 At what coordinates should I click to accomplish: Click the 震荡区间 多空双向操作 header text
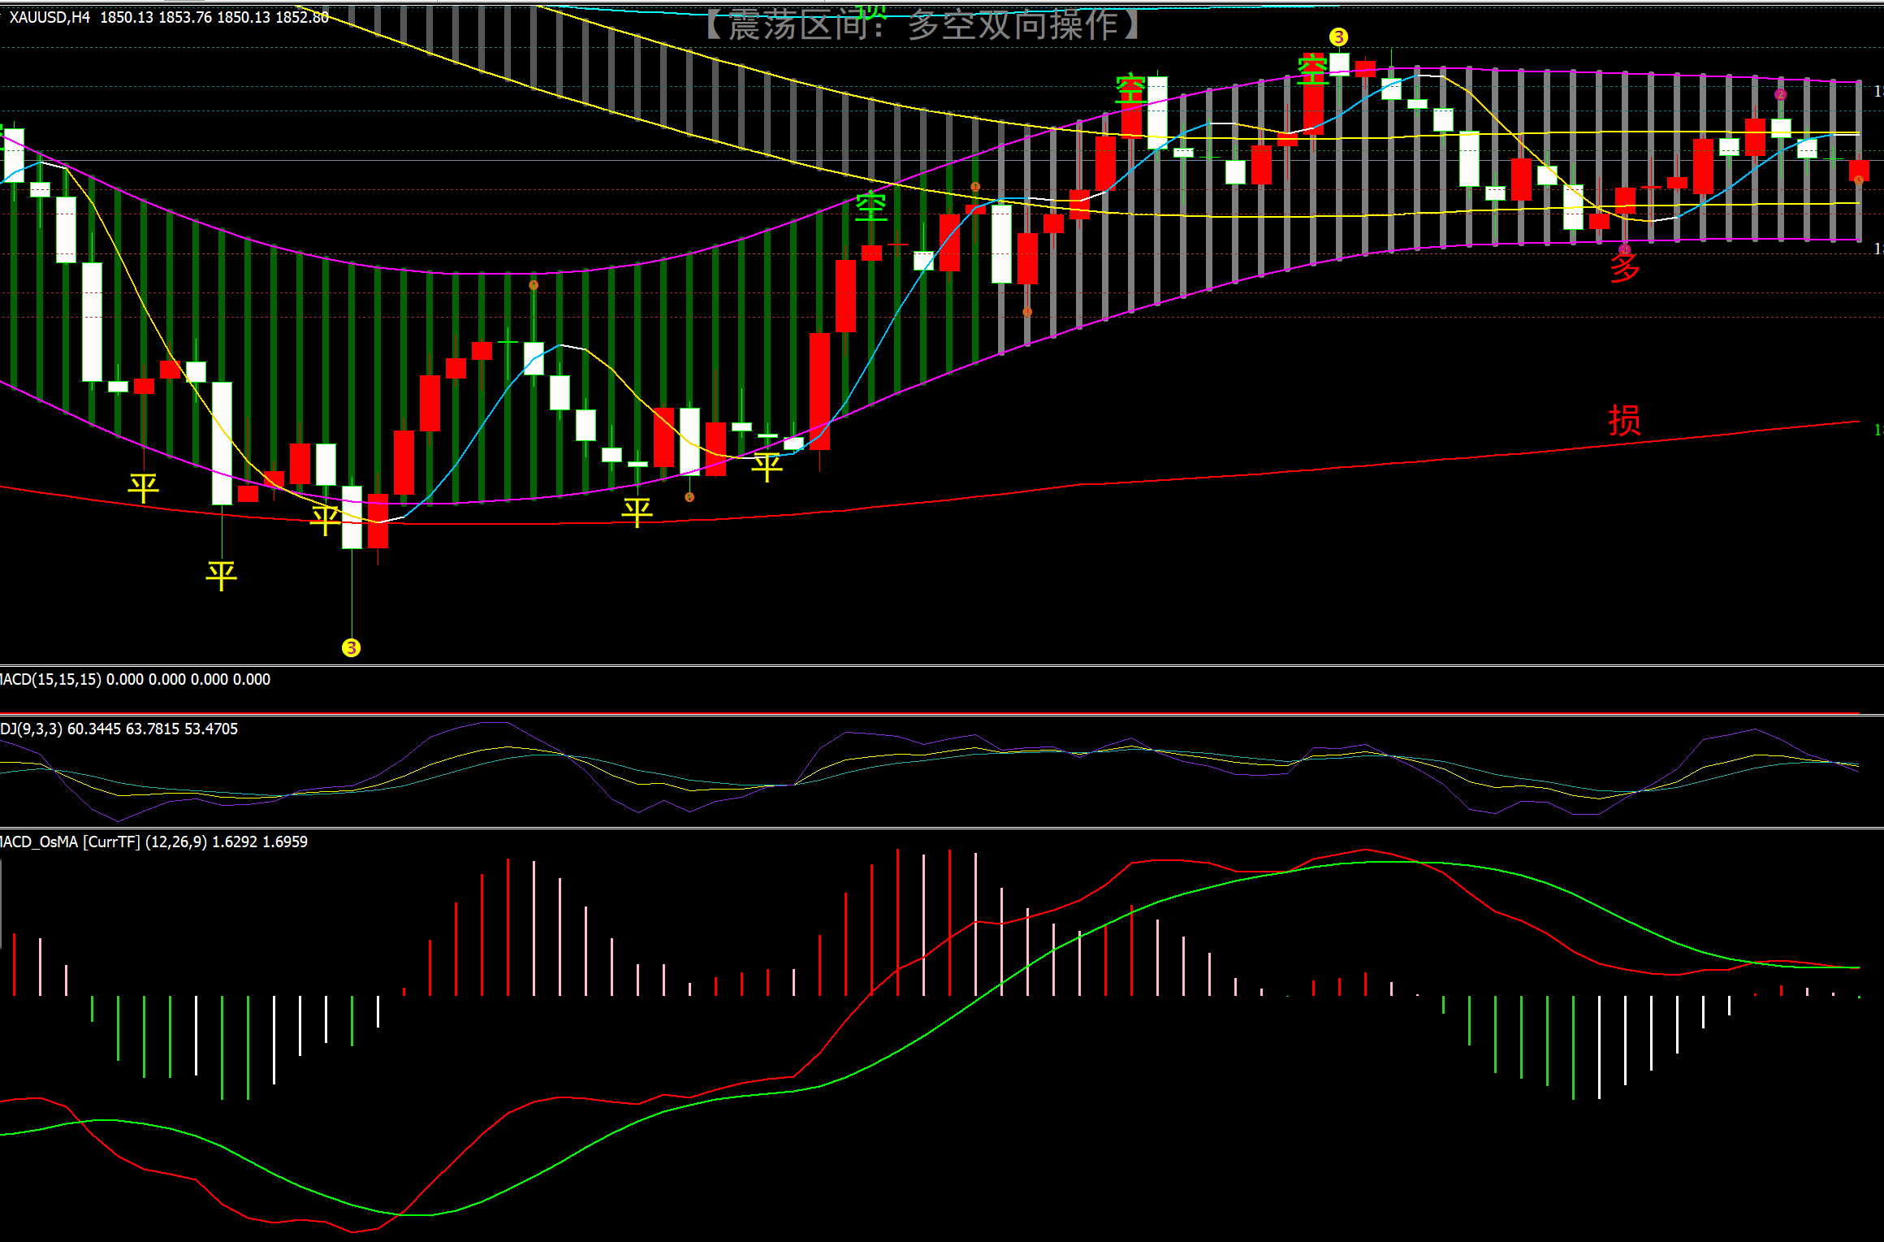pos(922,24)
